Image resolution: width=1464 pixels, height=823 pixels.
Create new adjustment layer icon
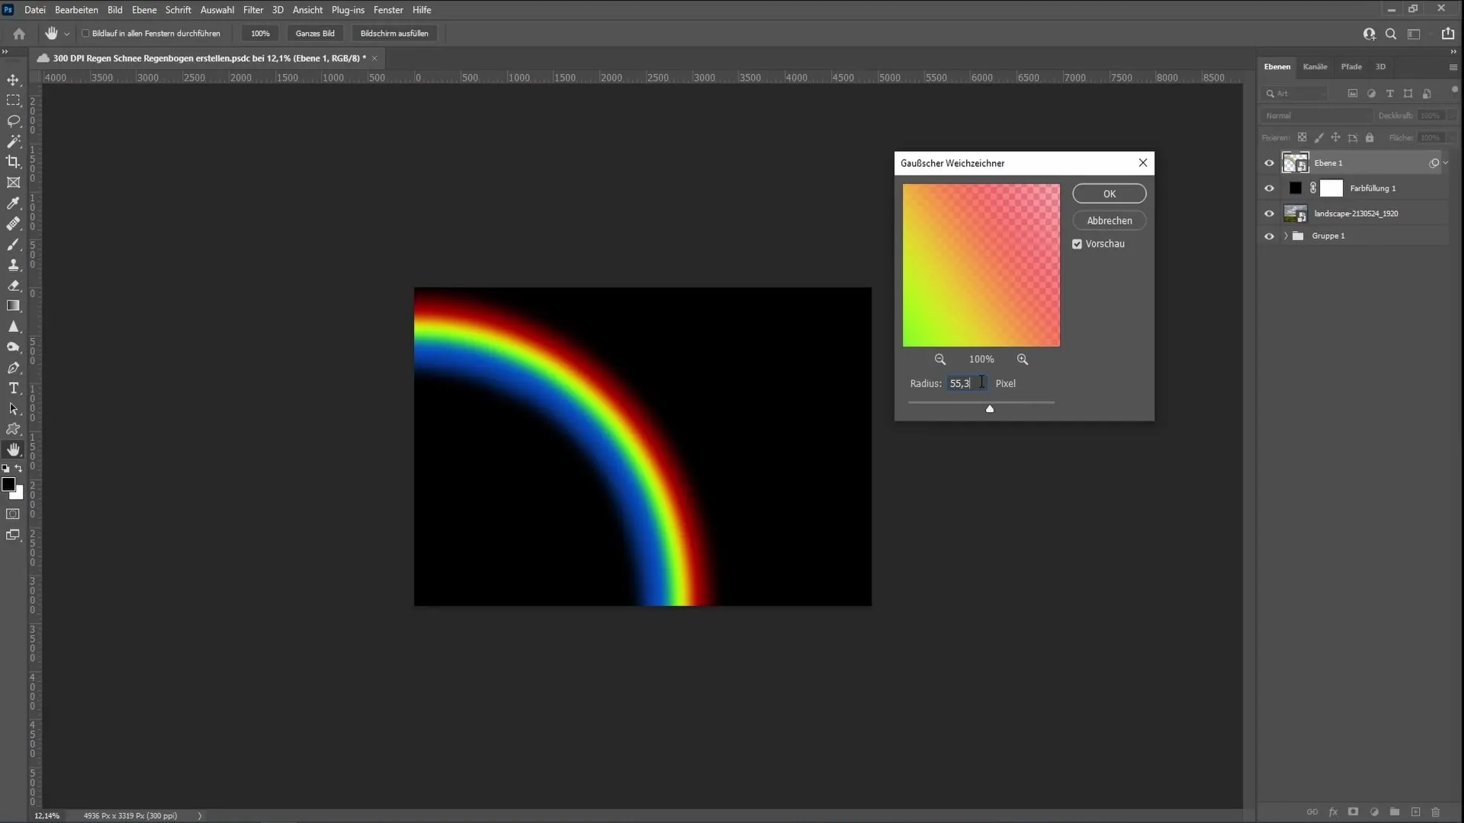click(x=1374, y=812)
